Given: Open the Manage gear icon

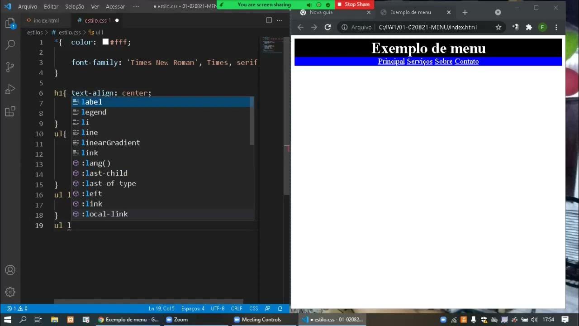Looking at the screenshot, I should tap(10, 292).
